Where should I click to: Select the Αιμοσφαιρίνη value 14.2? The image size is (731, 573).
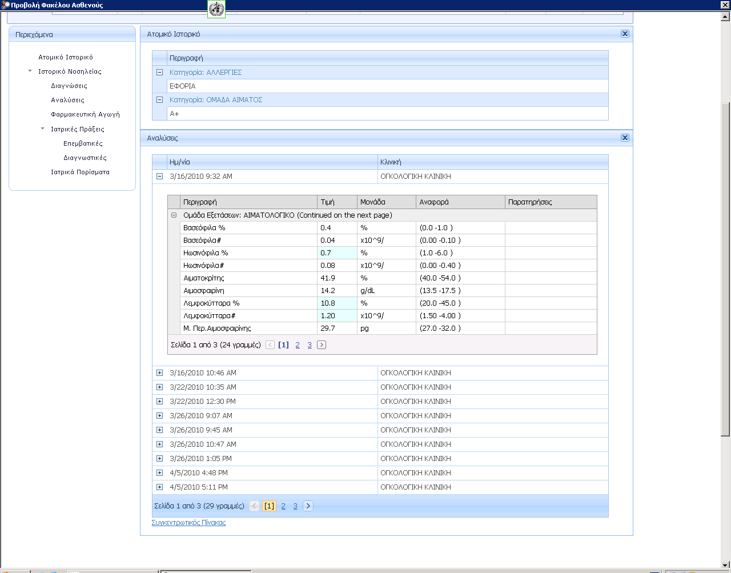point(337,290)
